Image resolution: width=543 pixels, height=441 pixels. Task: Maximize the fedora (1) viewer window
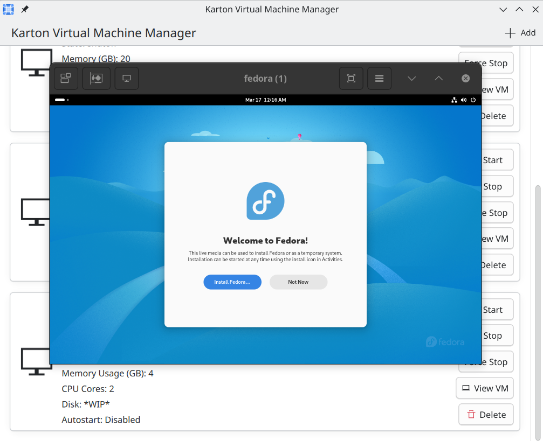click(x=438, y=79)
